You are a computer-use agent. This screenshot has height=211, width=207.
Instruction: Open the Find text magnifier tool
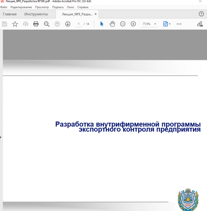pyautogui.click(x=47, y=24)
